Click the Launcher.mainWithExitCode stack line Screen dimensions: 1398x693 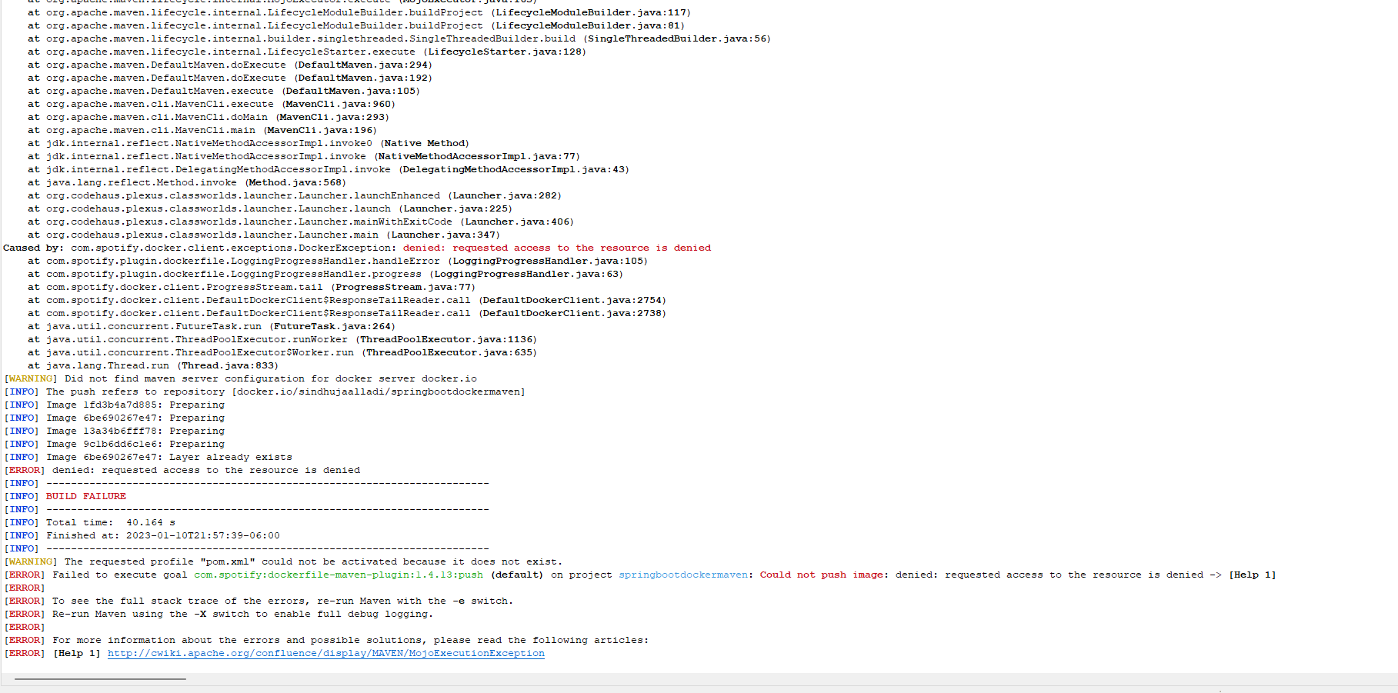tap(301, 222)
